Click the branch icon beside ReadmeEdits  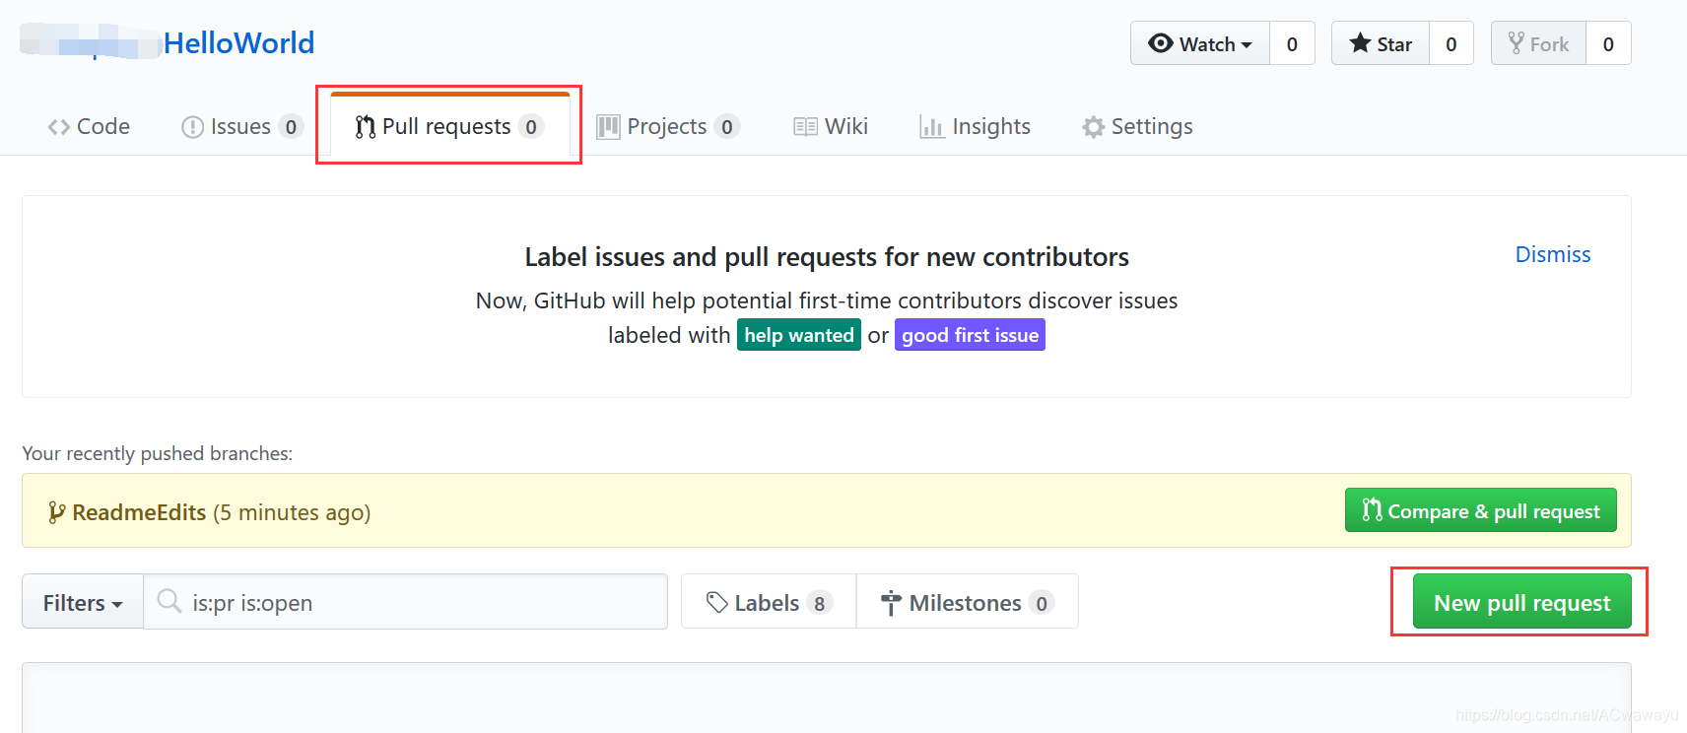(57, 512)
